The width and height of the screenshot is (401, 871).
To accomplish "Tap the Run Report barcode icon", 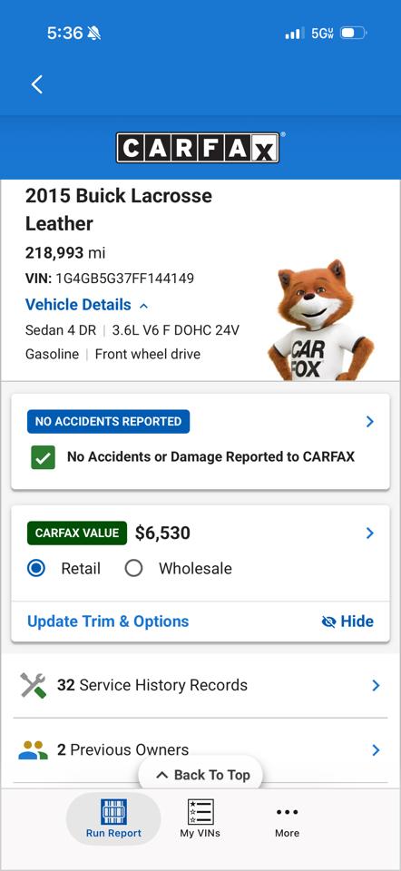I will tap(113, 811).
